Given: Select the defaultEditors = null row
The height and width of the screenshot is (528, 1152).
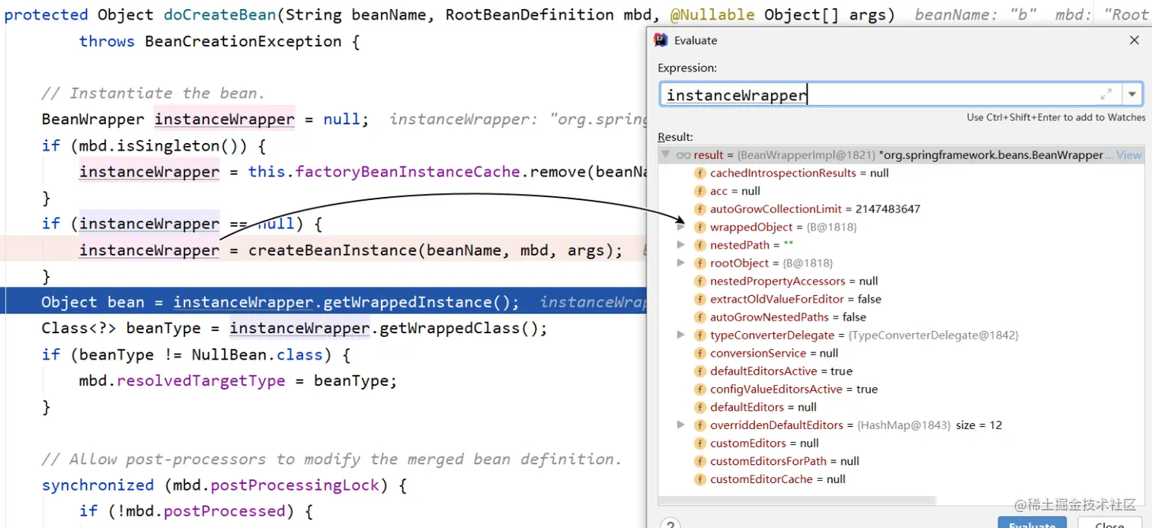Looking at the screenshot, I should [x=901, y=407].
